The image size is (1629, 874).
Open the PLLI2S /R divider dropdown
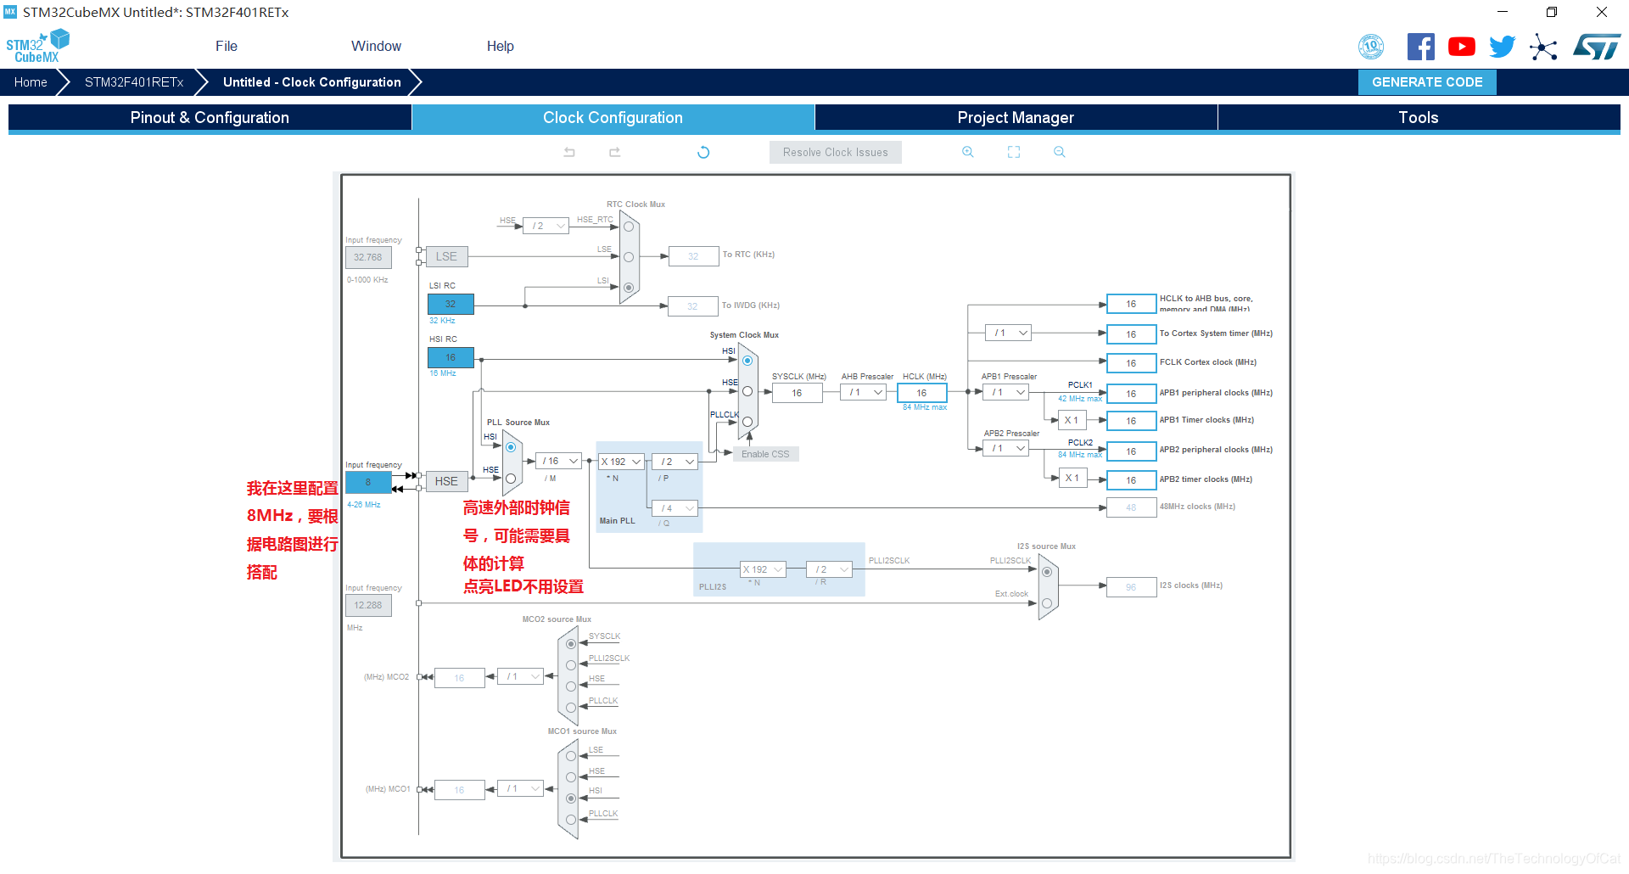coord(829,569)
